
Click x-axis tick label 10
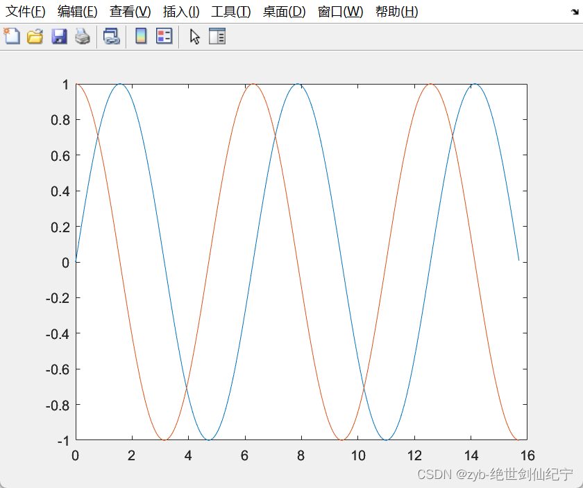(358, 455)
